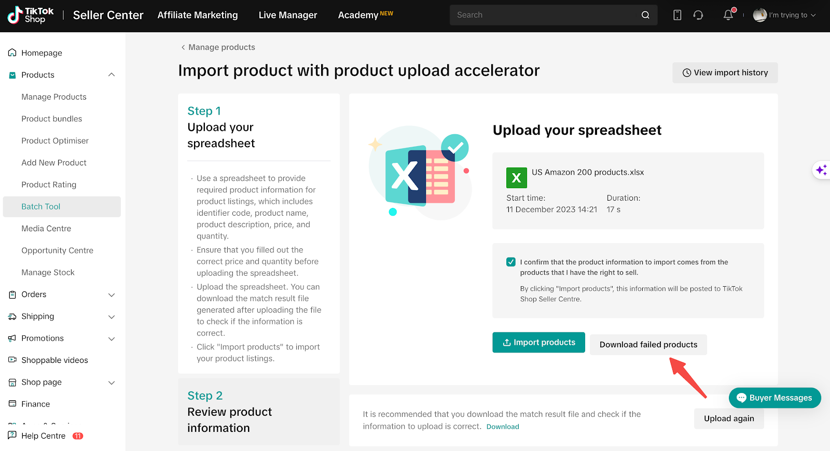The width and height of the screenshot is (830, 451).
Task: Open the notifications bell
Action: (x=728, y=15)
